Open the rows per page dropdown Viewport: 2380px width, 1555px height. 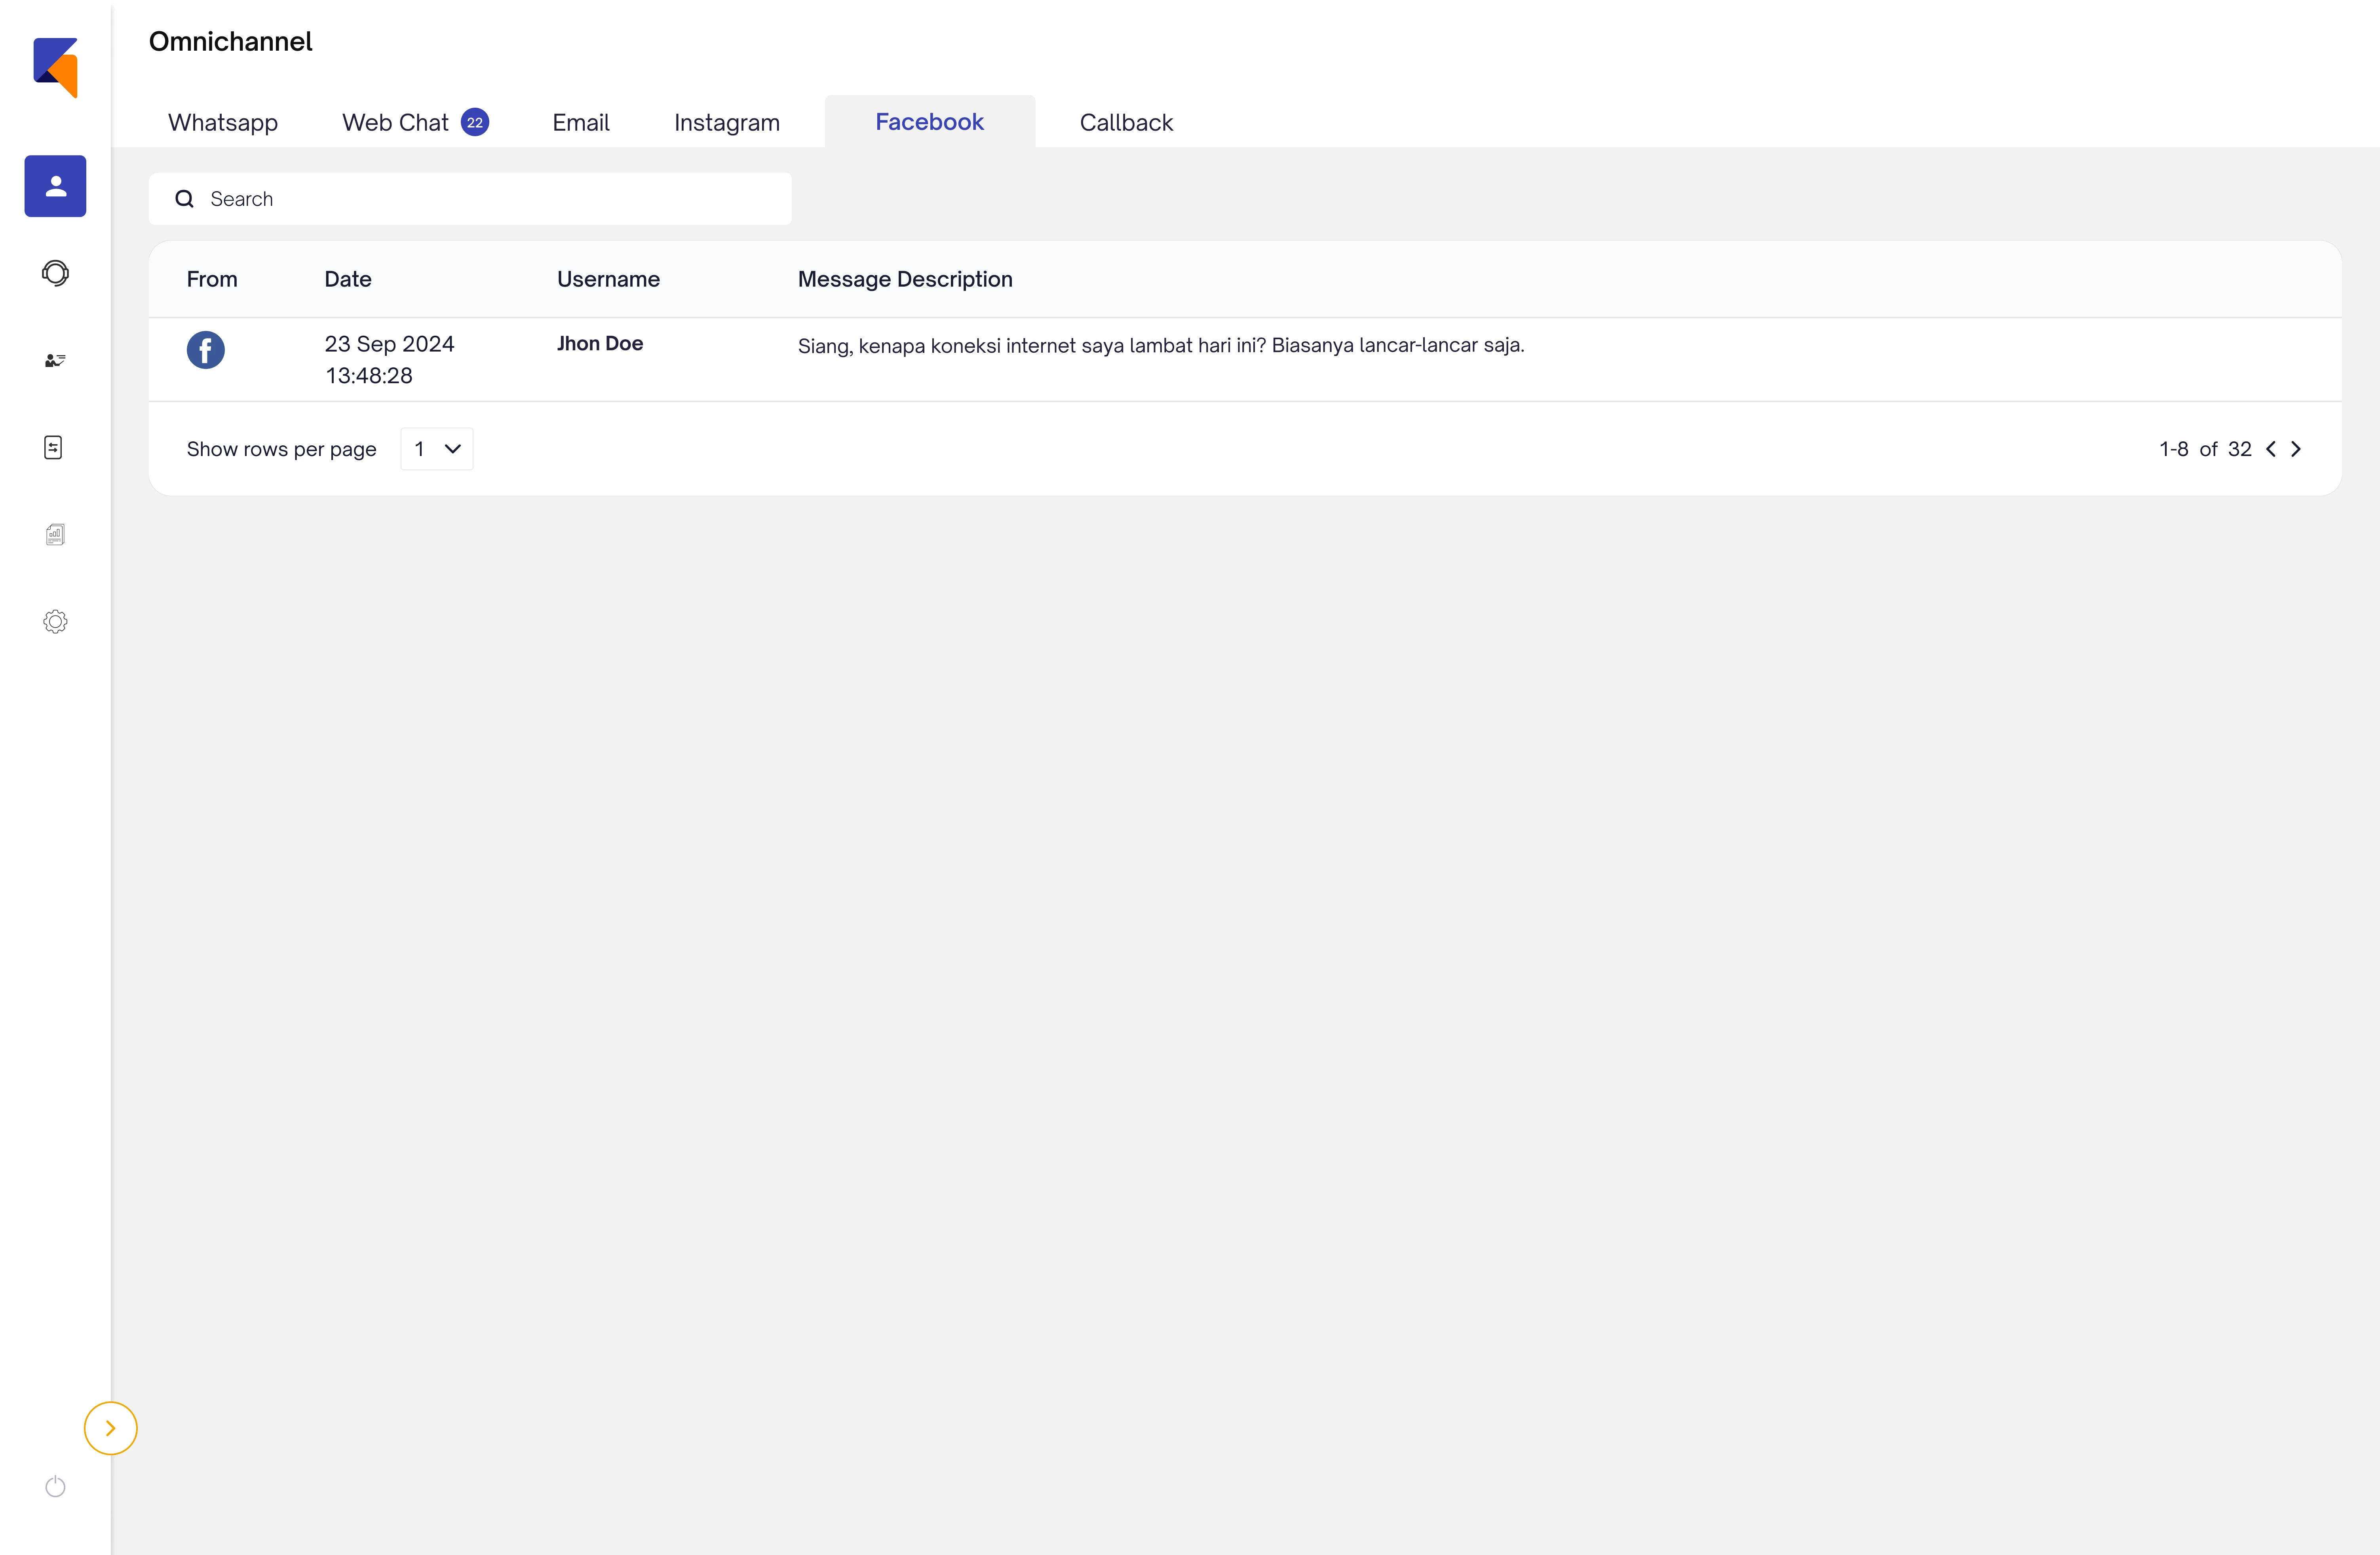(x=437, y=449)
